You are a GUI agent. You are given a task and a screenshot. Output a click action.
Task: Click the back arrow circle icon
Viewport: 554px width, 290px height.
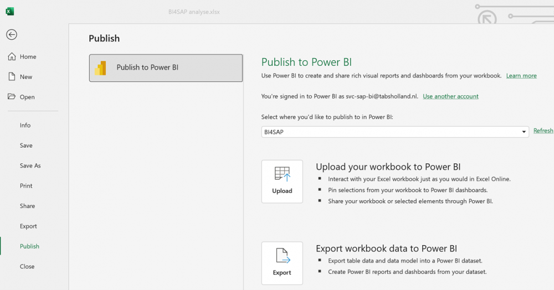[x=12, y=34]
